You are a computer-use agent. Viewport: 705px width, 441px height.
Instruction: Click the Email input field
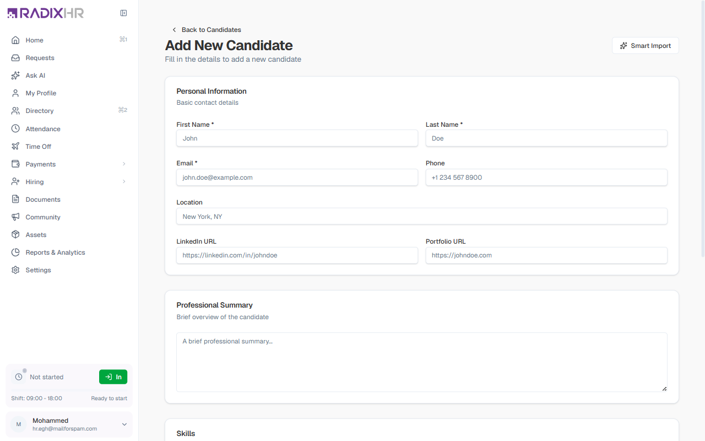(x=297, y=178)
